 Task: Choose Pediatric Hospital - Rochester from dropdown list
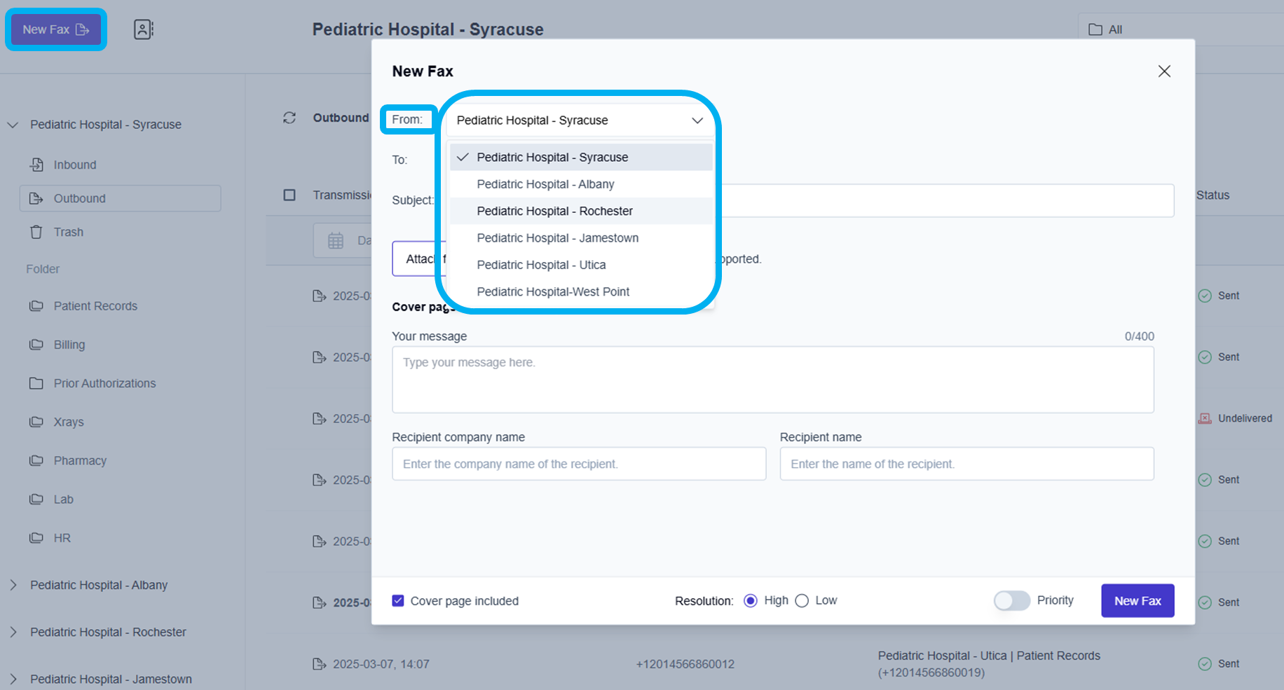(554, 211)
